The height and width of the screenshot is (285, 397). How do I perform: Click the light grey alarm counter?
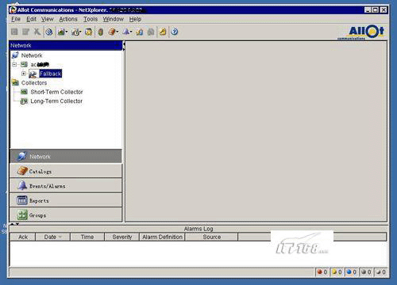point(381,272)
